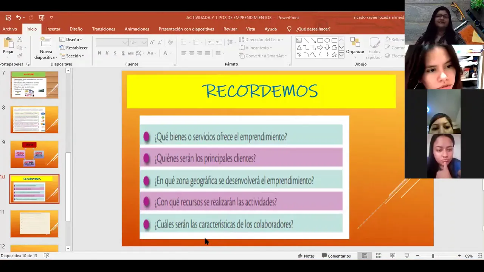Screen dimensions: 484x272
Task: Customize quick access toolbar dropdown arrow
Action: [51, 17]
